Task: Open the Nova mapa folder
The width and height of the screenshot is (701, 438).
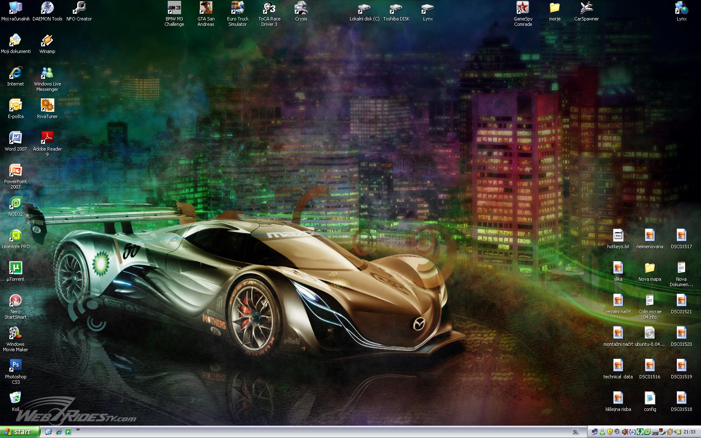Action: click(x=650, y=272)
